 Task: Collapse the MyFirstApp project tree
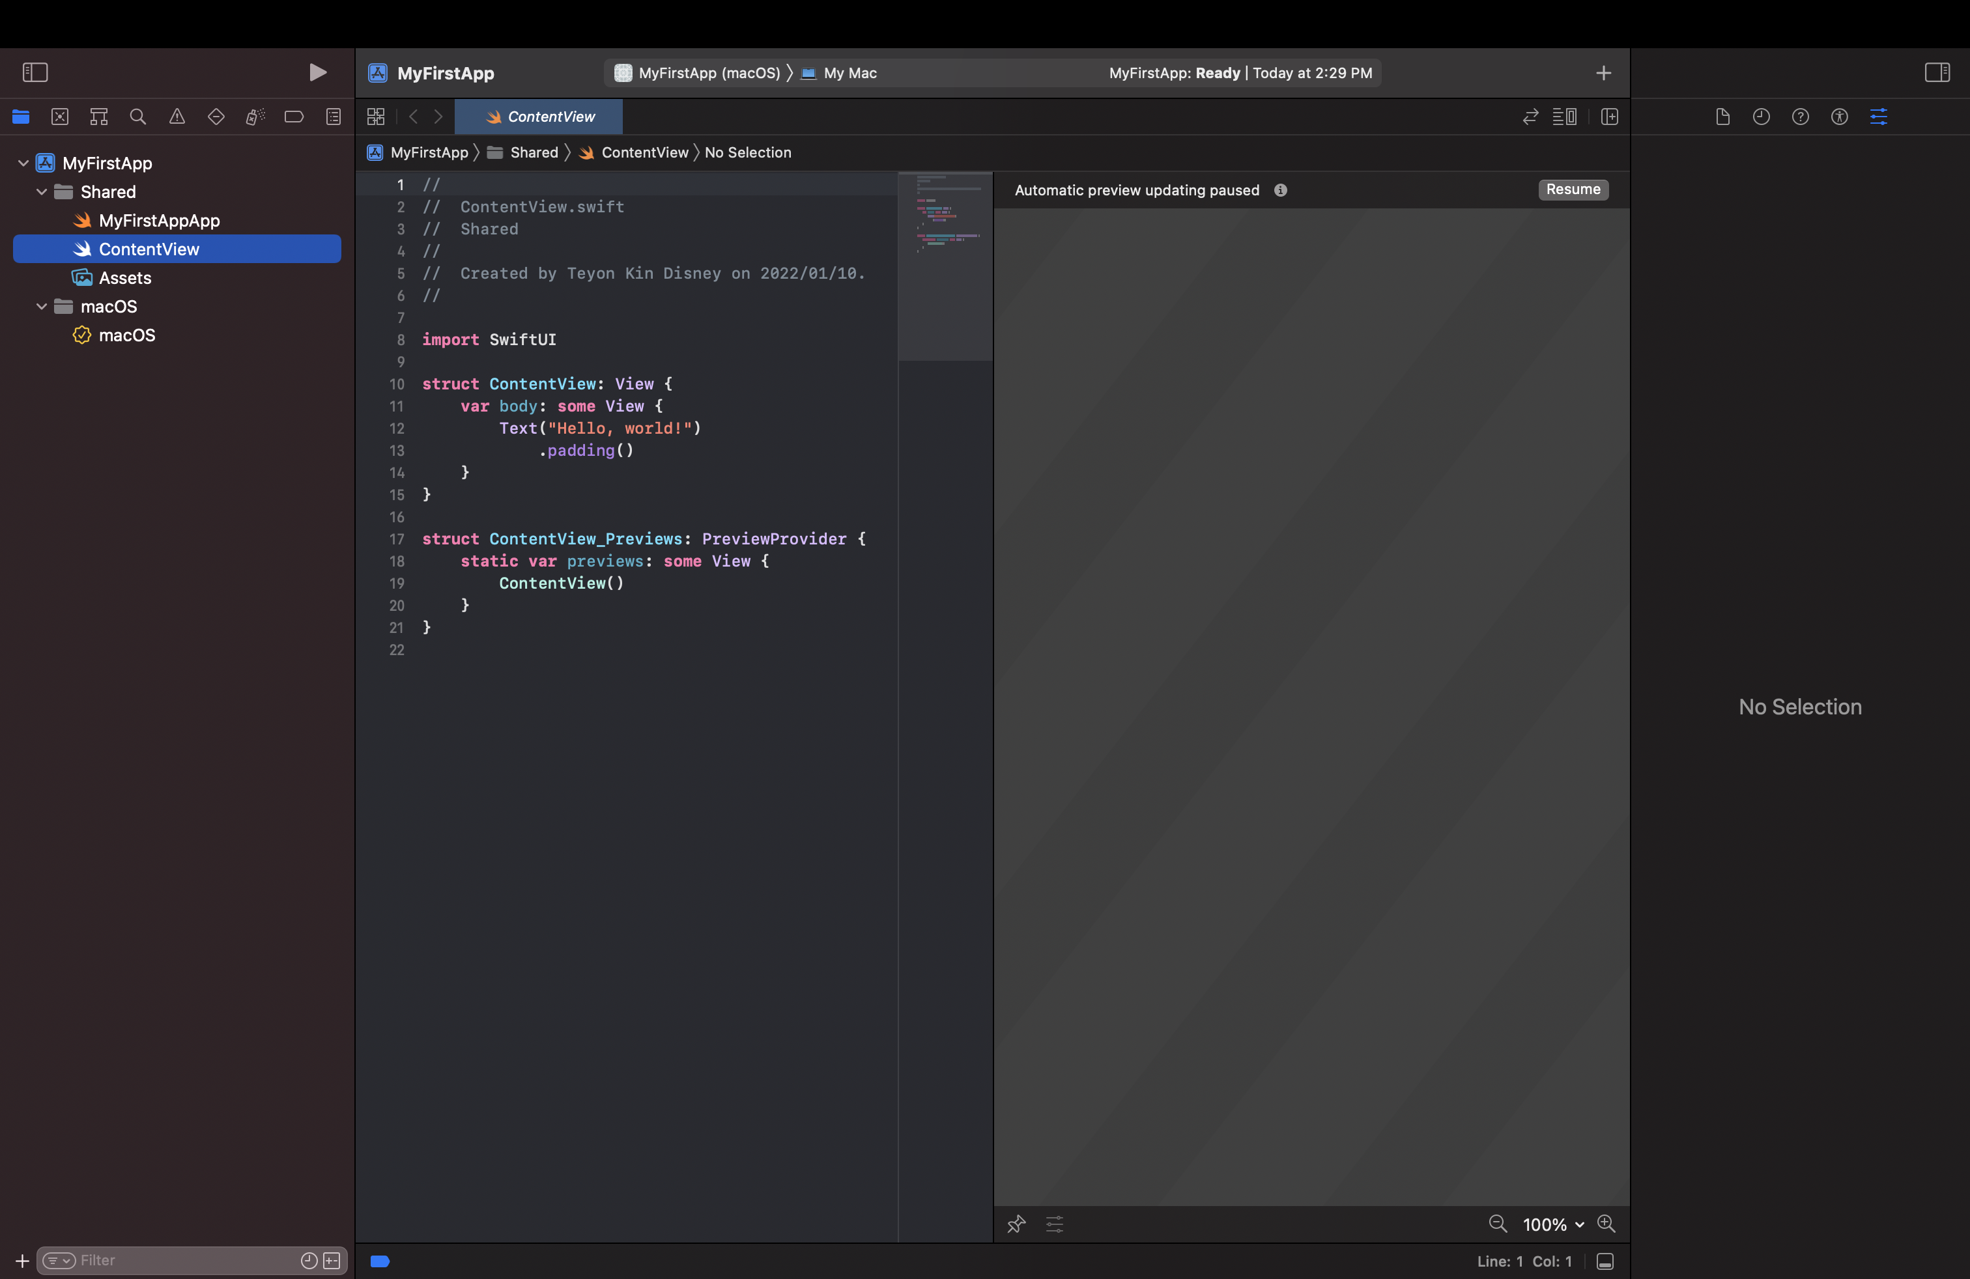pyautogui.click(x=23, y=163)
